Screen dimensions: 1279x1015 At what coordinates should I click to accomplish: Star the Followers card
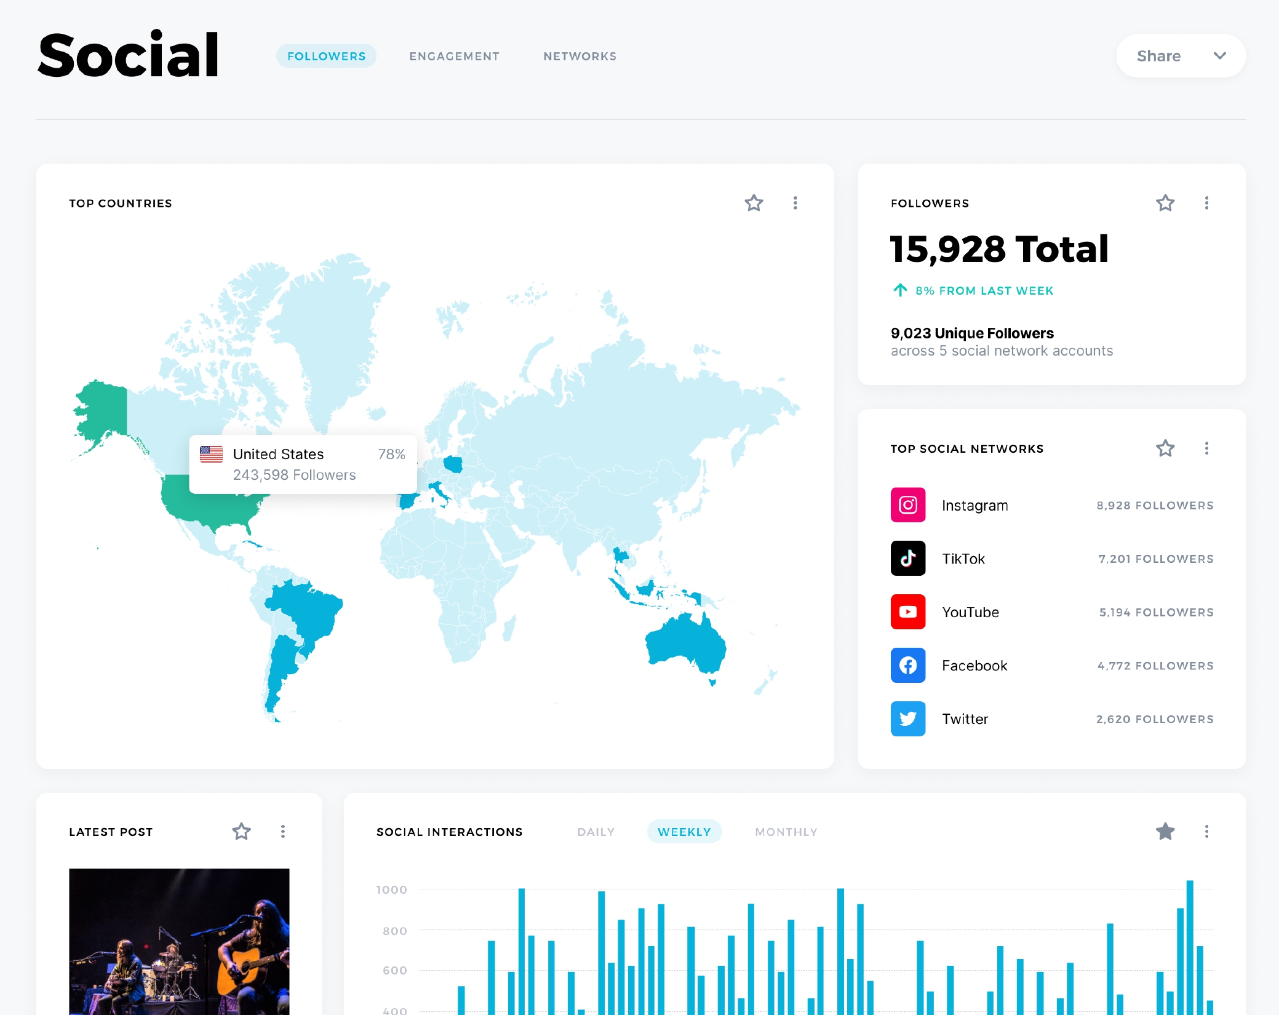pyautogui.click(x=1165, y=203)
